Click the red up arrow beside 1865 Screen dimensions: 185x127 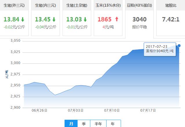[x=117, y=19]
